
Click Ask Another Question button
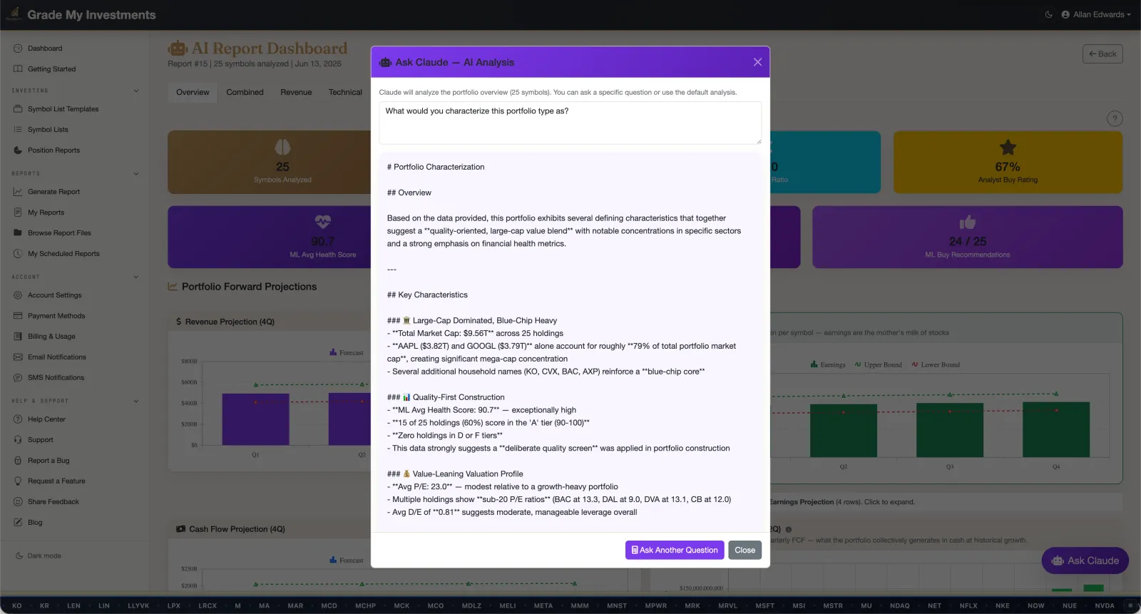coord(675,550)
